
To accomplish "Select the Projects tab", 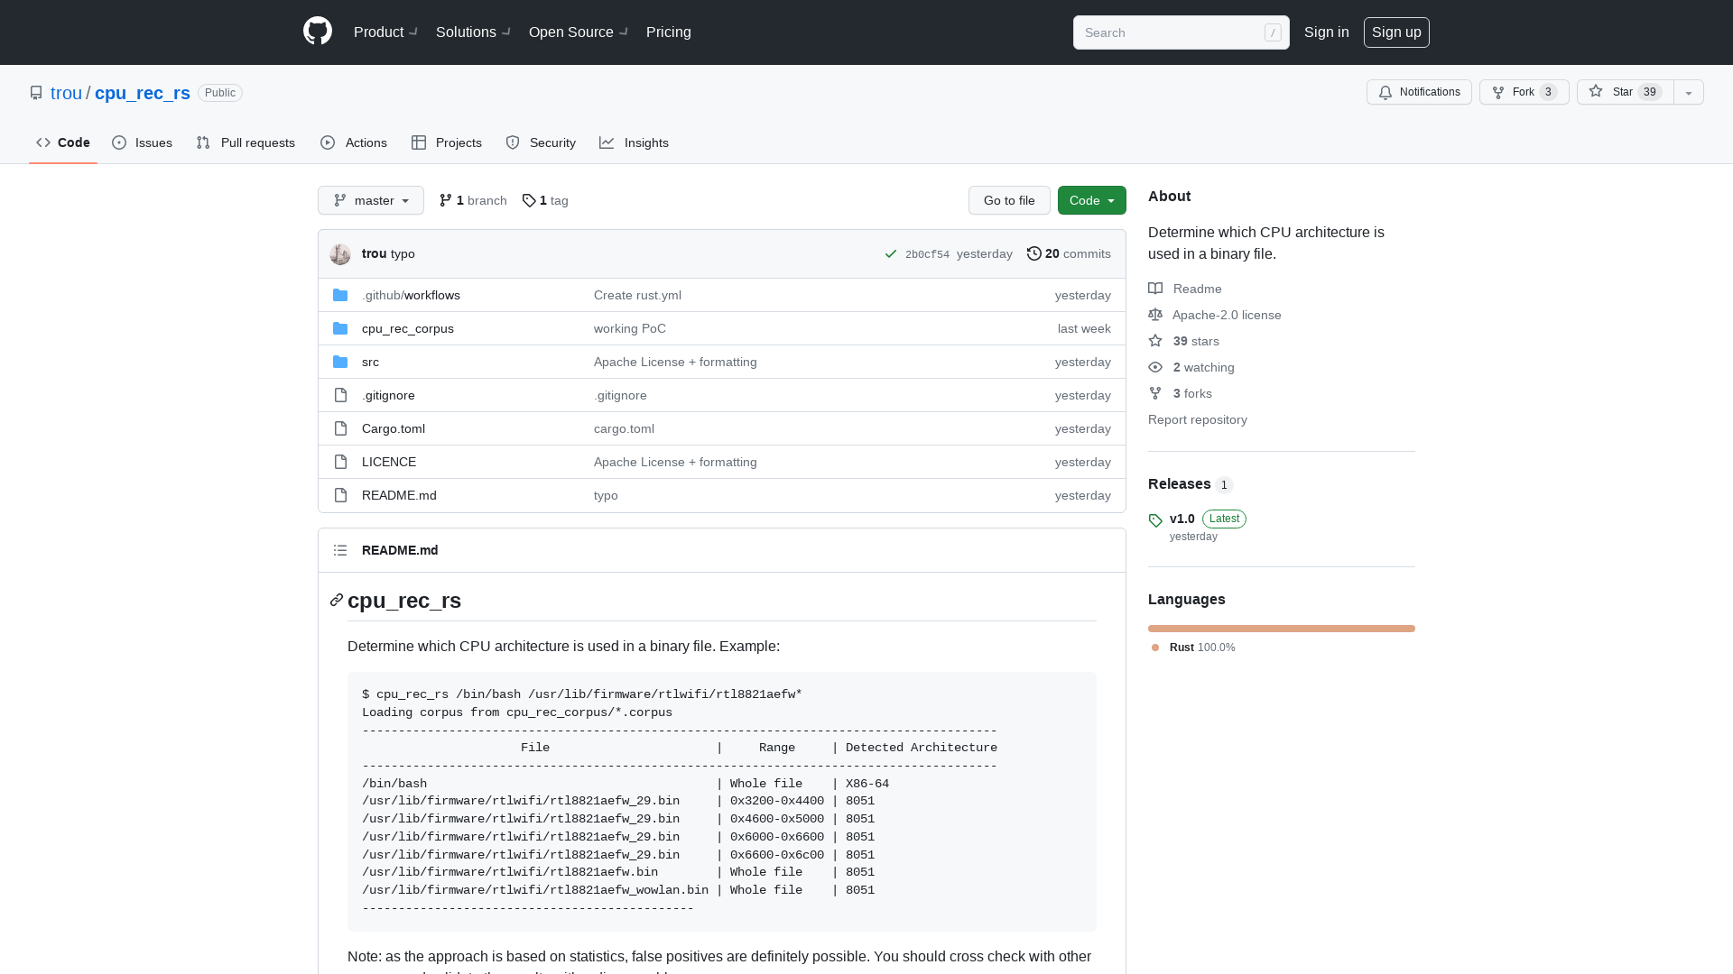I will (x=447, y=142).
